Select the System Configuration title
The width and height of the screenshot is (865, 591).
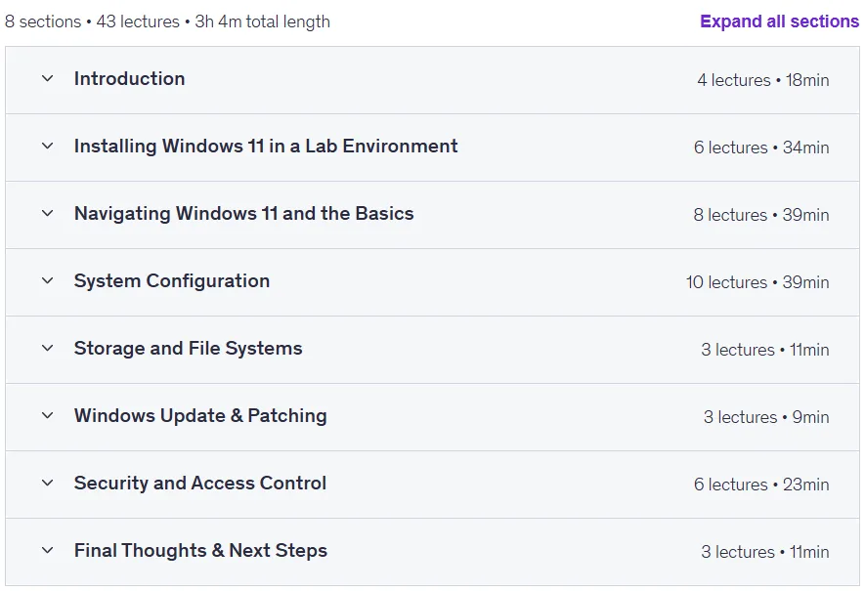click(172, 281)
